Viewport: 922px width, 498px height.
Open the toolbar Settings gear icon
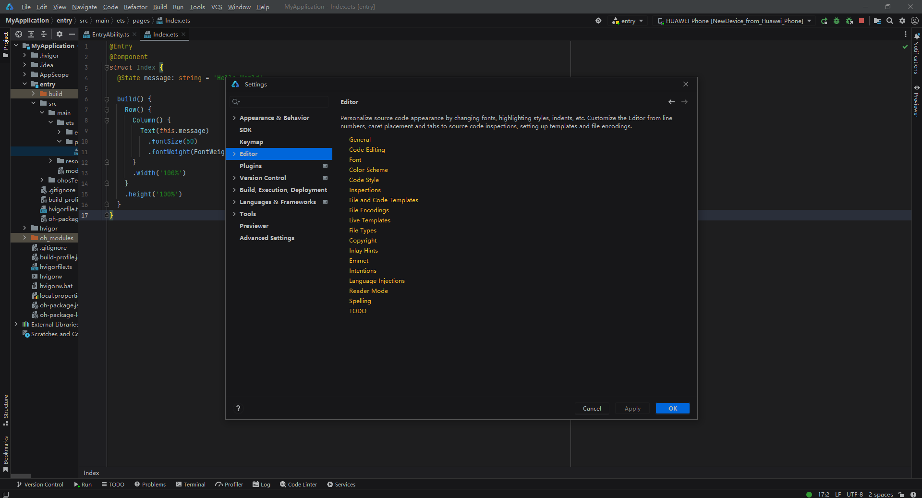click(x=902, y=21)
